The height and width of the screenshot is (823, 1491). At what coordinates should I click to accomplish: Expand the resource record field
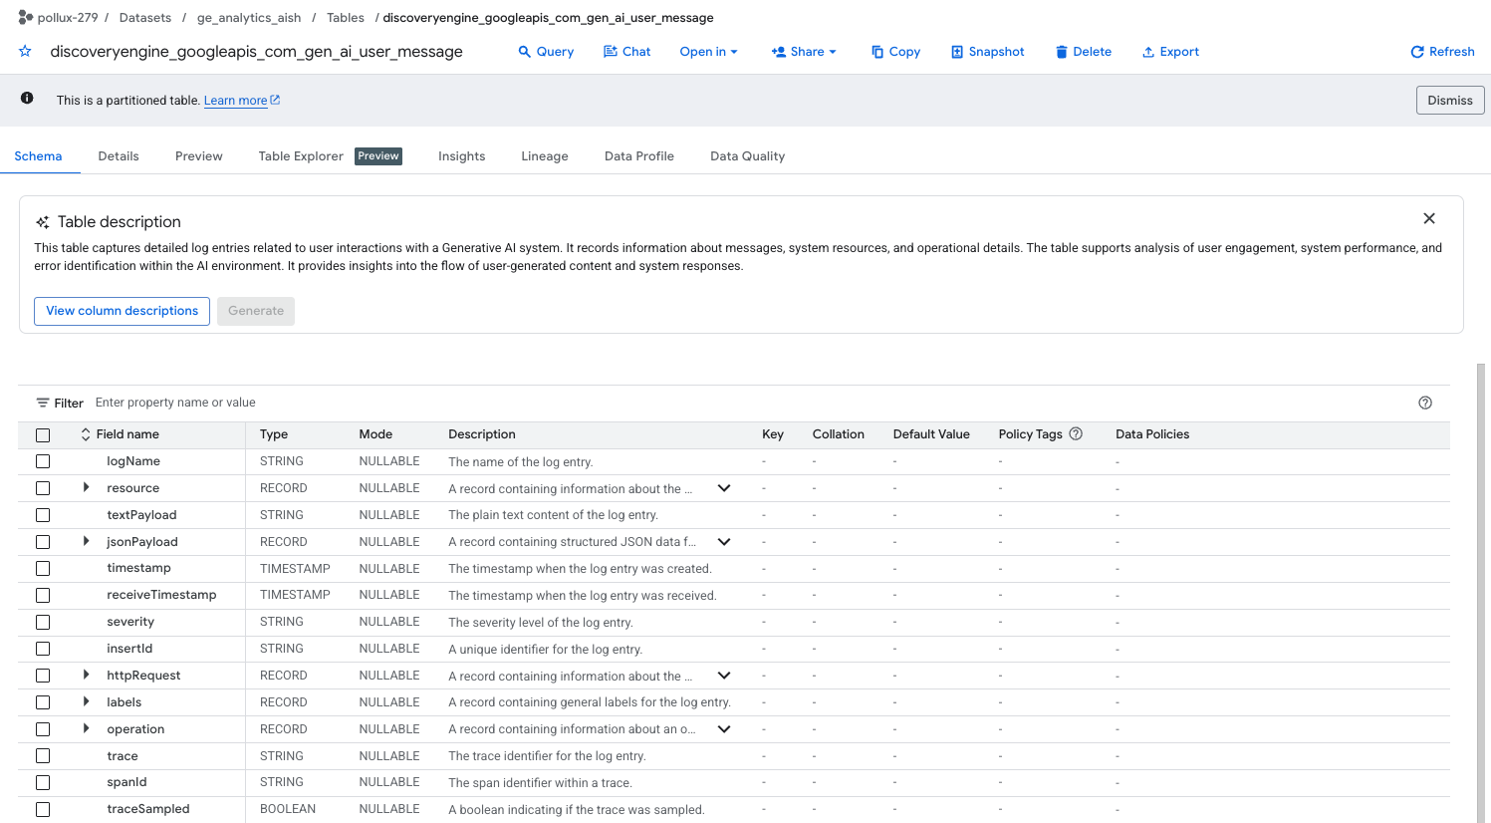pos(86,487)
